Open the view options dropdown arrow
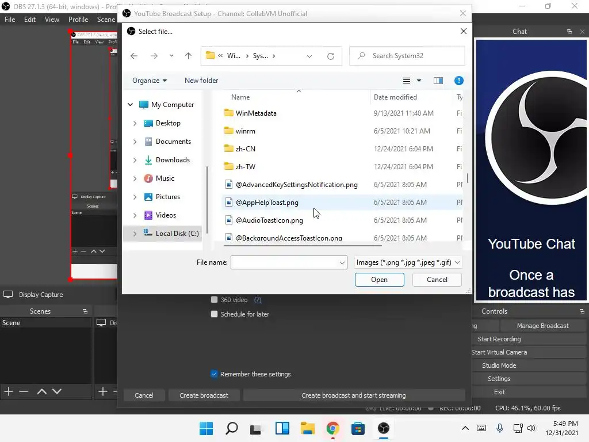This screenshot has width=589, height=442. [419, 81]
